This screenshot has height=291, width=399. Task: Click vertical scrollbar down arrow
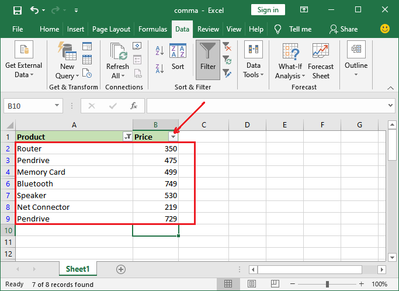pos(392,257)
